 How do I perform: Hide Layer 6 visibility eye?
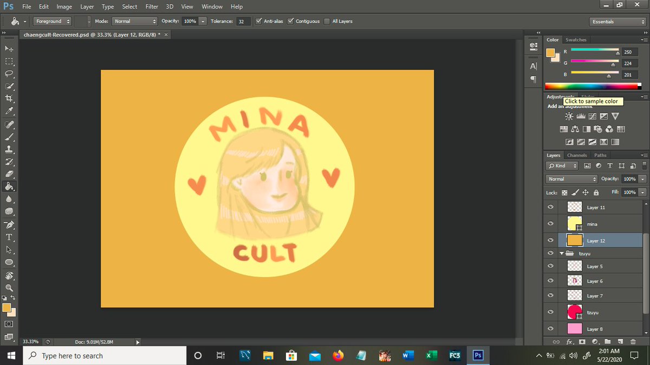[x=550, y=281]
